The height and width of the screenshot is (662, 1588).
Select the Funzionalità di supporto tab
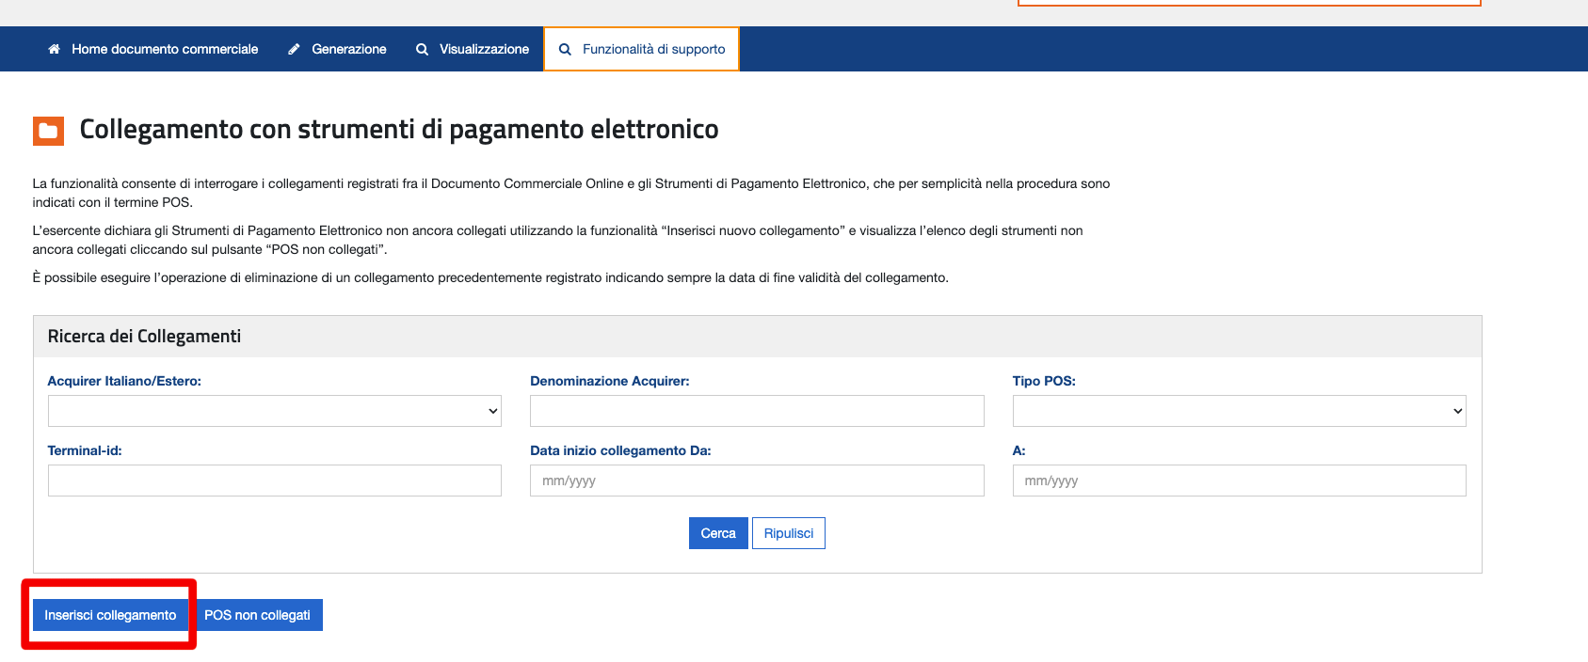[x=653, y=49]
